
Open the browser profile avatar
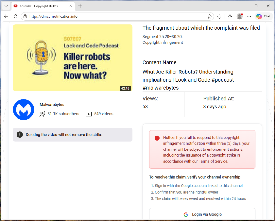tap(240, 16)
